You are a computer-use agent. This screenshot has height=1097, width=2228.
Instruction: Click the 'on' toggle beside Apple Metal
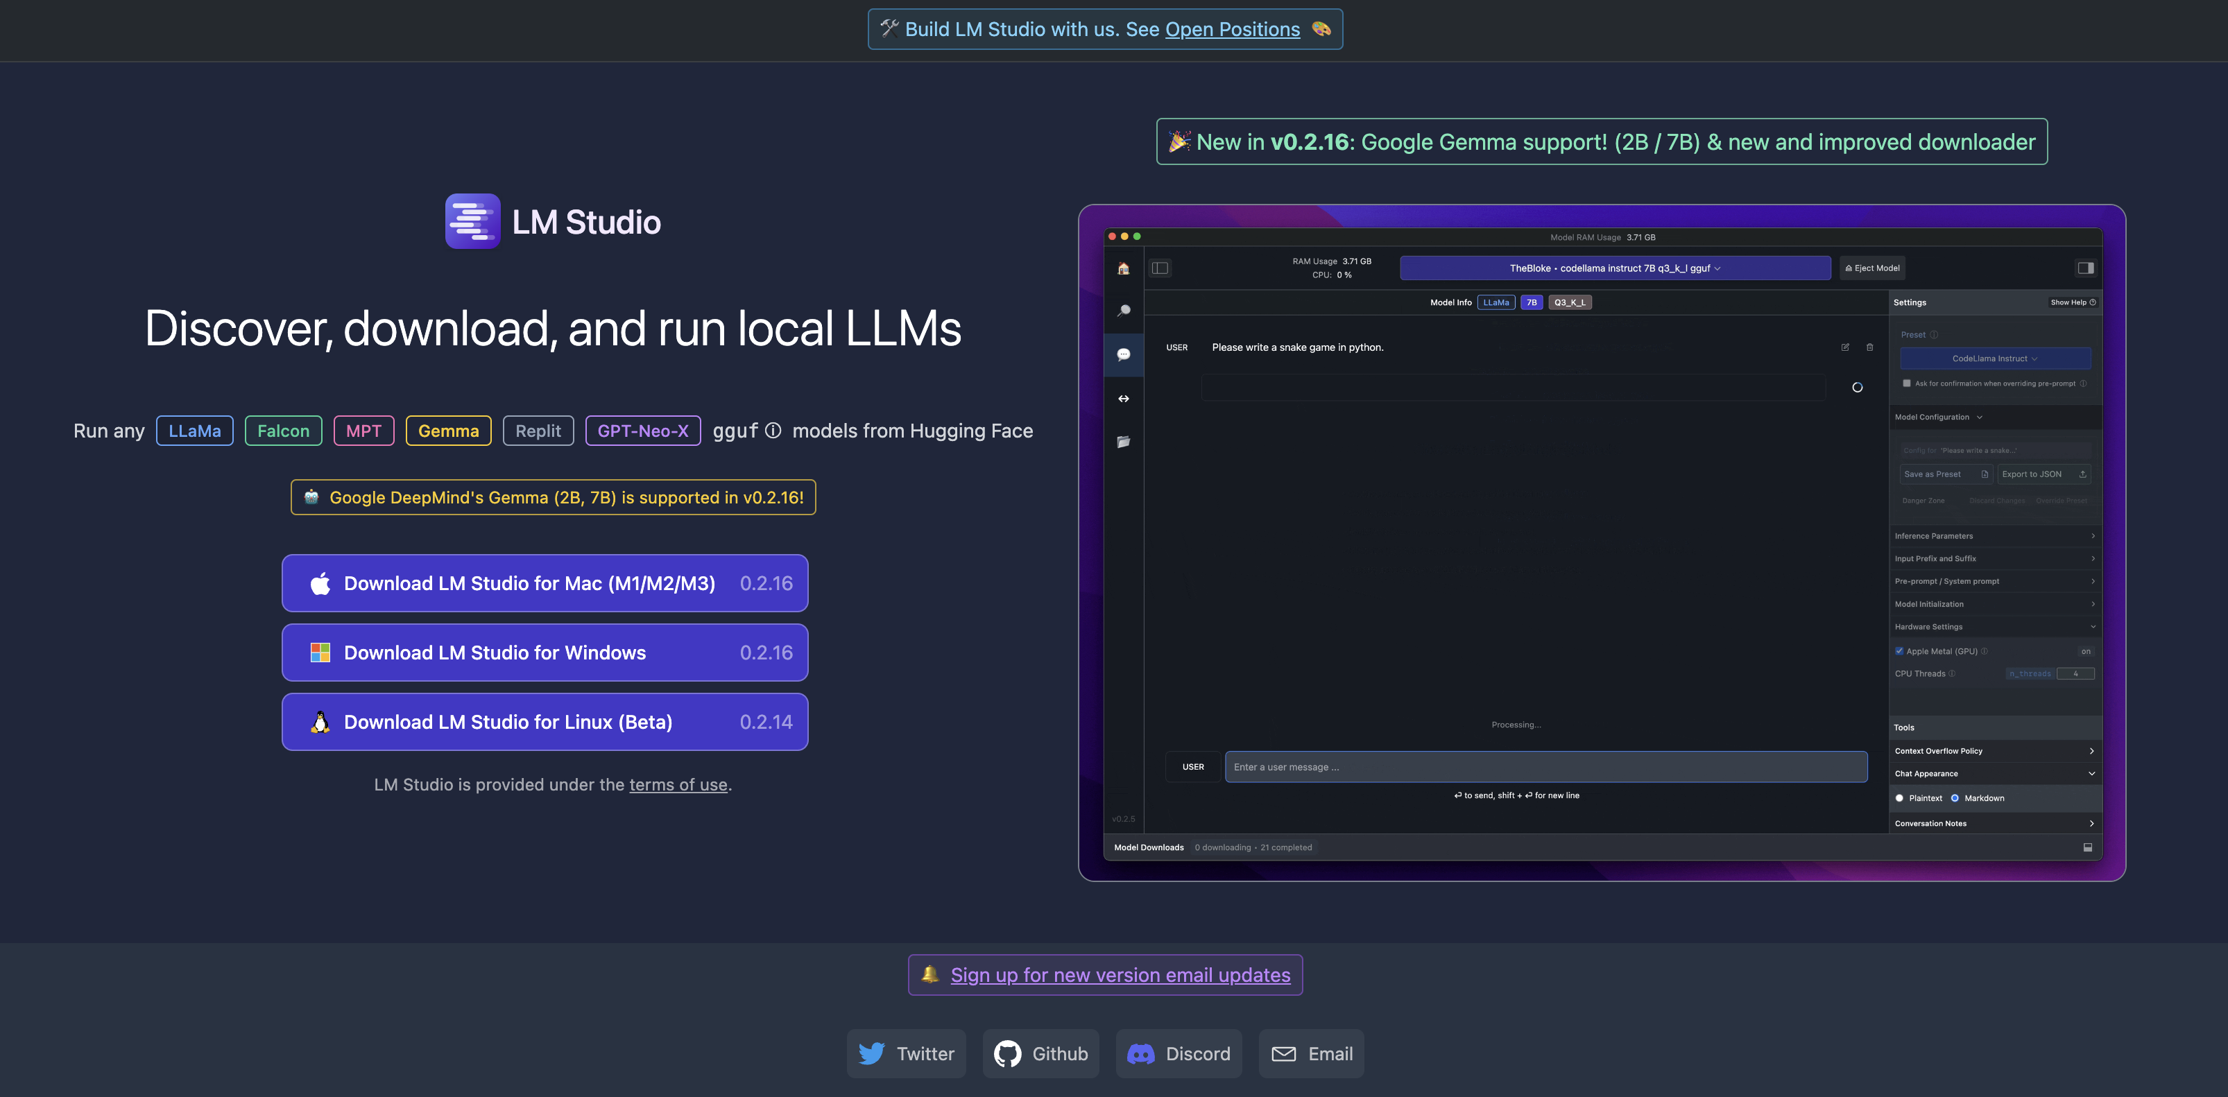pos(2085,651)
